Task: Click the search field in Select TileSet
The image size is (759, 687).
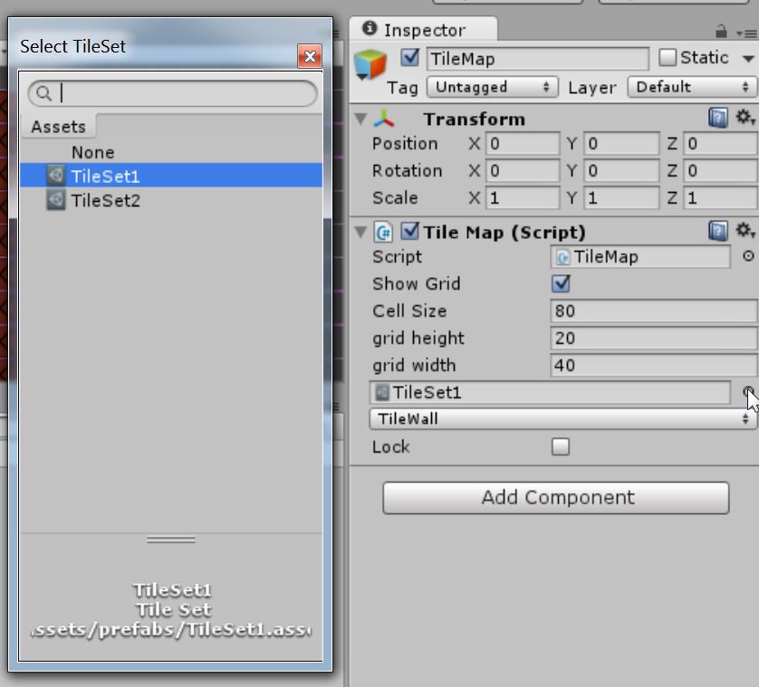Action: [173, 93]
